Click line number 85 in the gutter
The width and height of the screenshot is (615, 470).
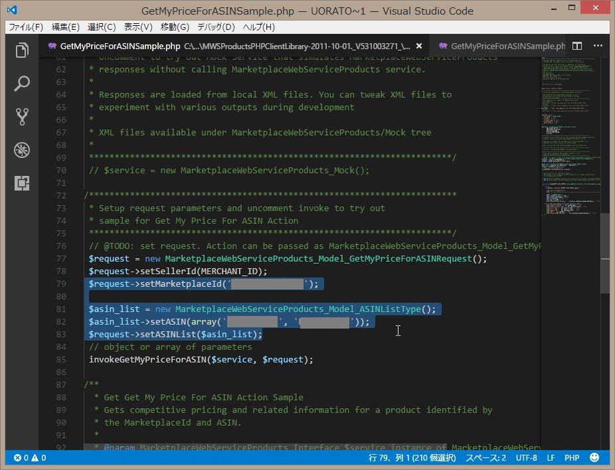point(61,359)
